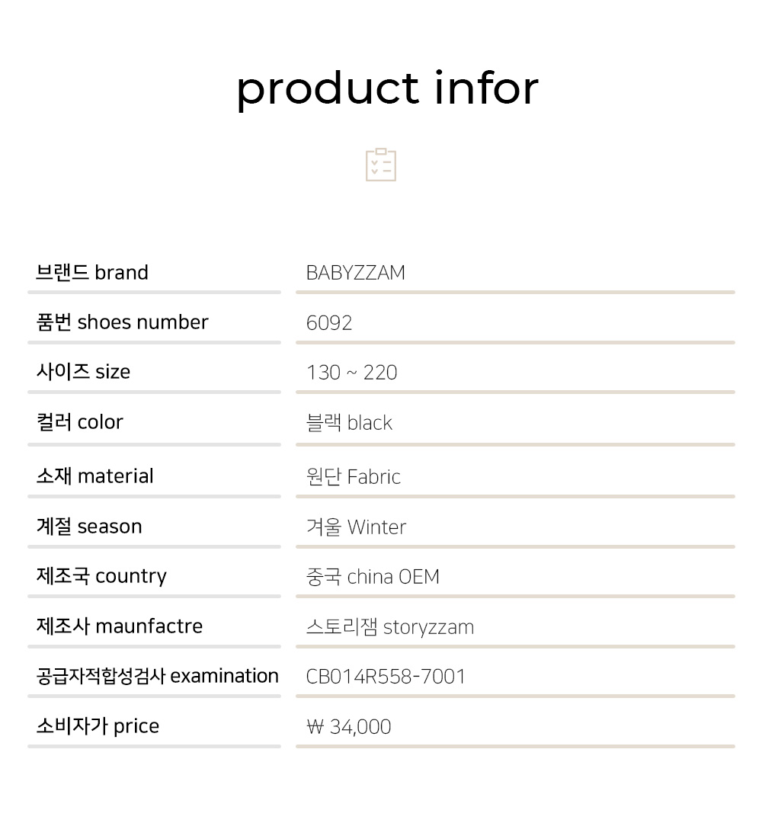Click the 브랜드 brand label
Viewport: 762px width, 823px height.
click(92, 273)
